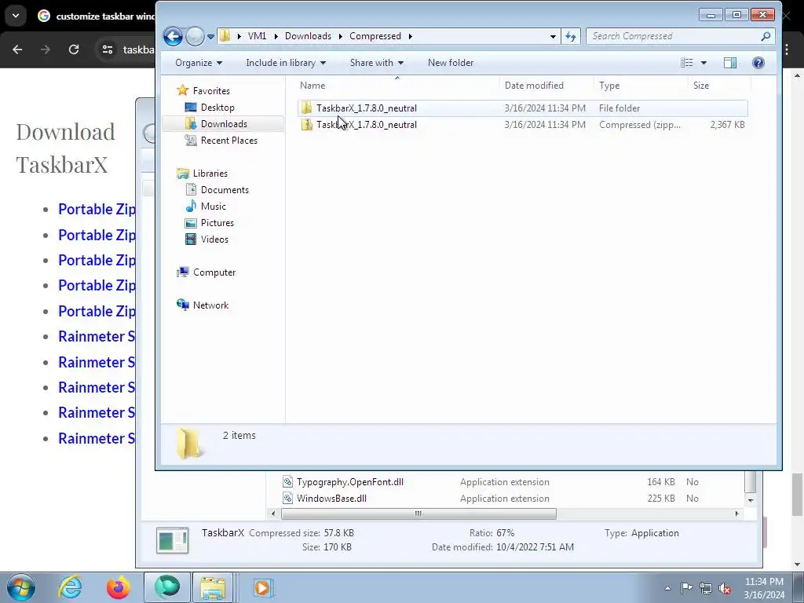Select Computer in navigation pane
Image resolution: width=804 pixels, height=603 pixels.
214,272
